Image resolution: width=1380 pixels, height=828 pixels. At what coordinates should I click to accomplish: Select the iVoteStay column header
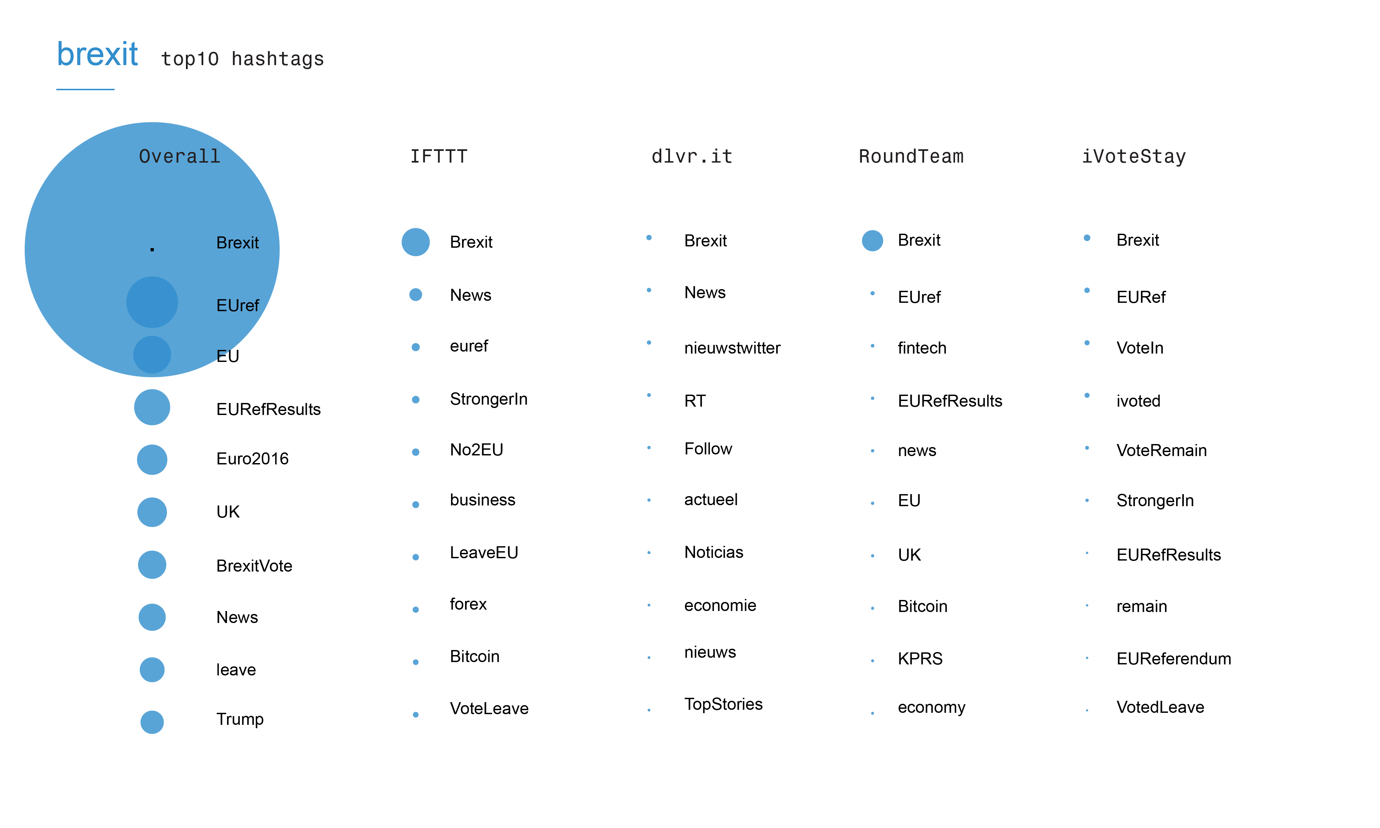click(x=1133, y=156)
